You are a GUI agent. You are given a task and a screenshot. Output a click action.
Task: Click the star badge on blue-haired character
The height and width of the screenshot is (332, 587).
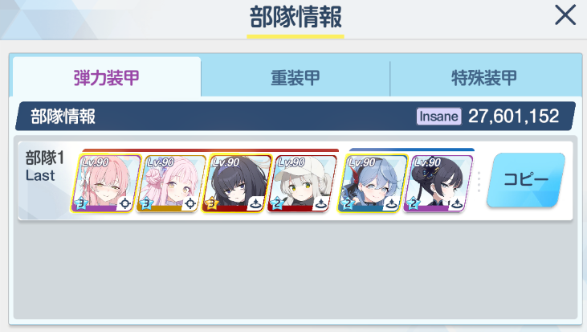coord(347,204)
